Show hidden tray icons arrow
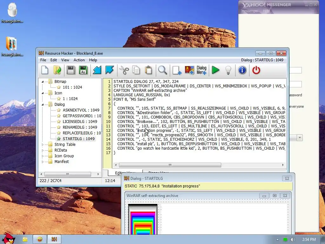Viewport: 325px width, 244px height. [x=277, y=240]
